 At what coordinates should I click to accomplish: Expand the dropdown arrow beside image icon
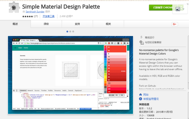coord(183,9)
